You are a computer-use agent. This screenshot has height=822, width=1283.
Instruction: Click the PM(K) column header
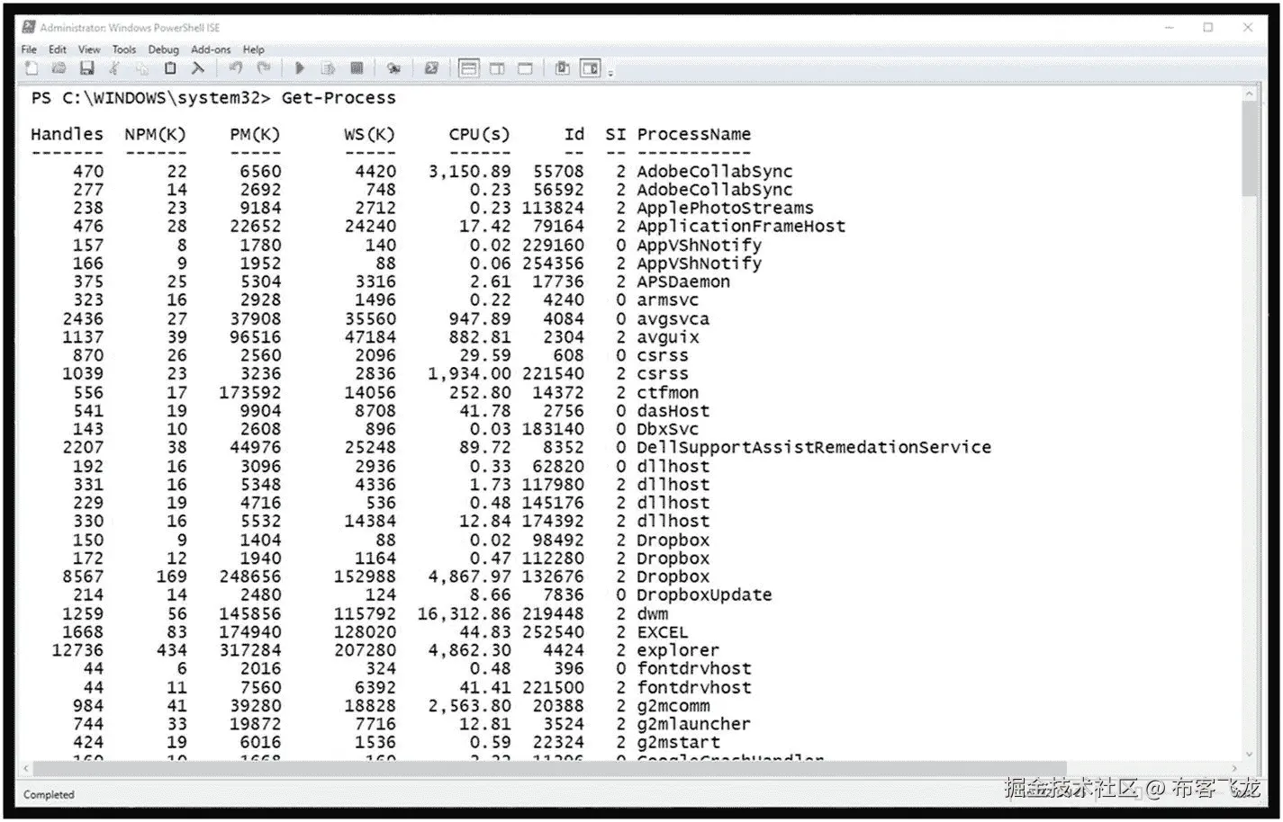(x=255, y=134)
